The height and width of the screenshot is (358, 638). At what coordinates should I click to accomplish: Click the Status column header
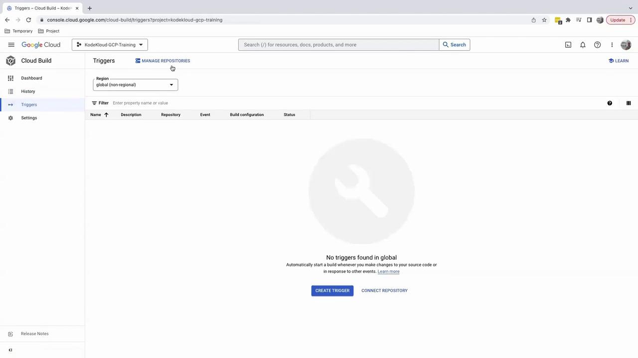click(x=289, y=115)
